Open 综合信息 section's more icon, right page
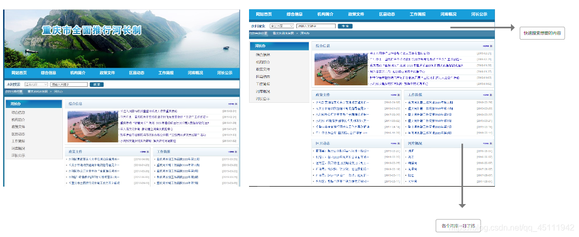Screen dimensions: 579x237 click(x=487, y=46)
